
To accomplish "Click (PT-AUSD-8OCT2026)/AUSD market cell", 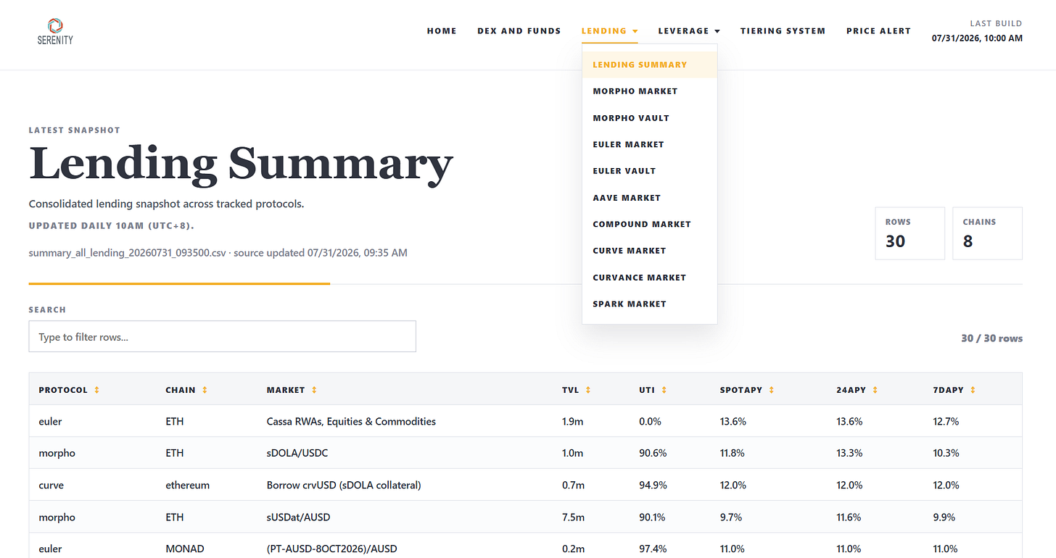I will [331, 549].
